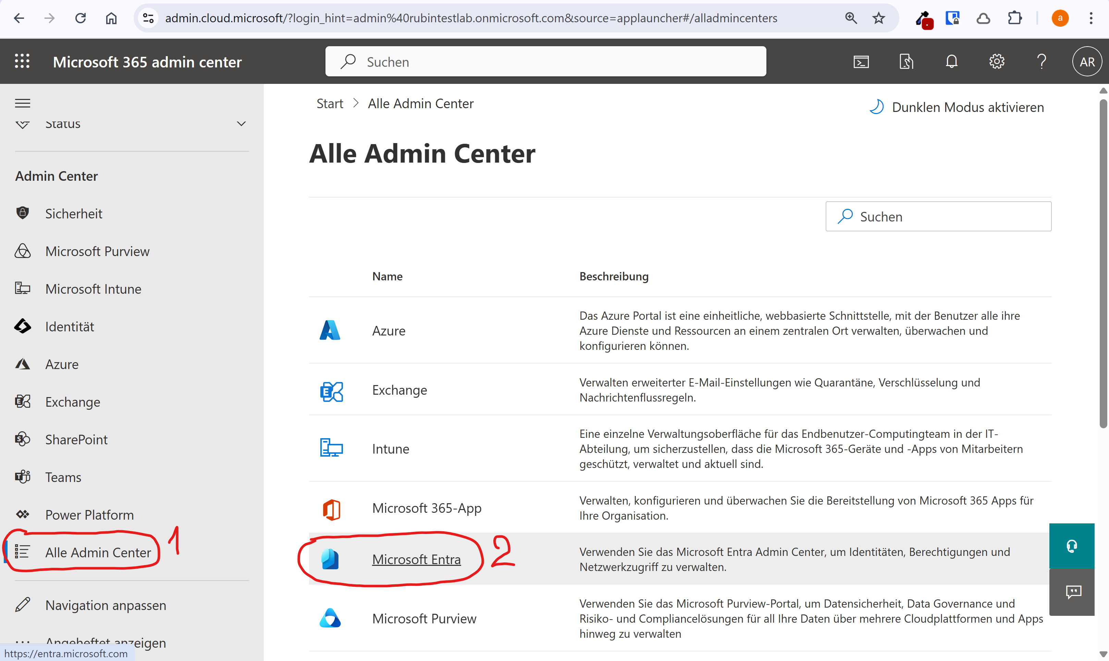Click the Azure logo in table
Viewport: 1109px width, 661px height.
coord(330,331)
